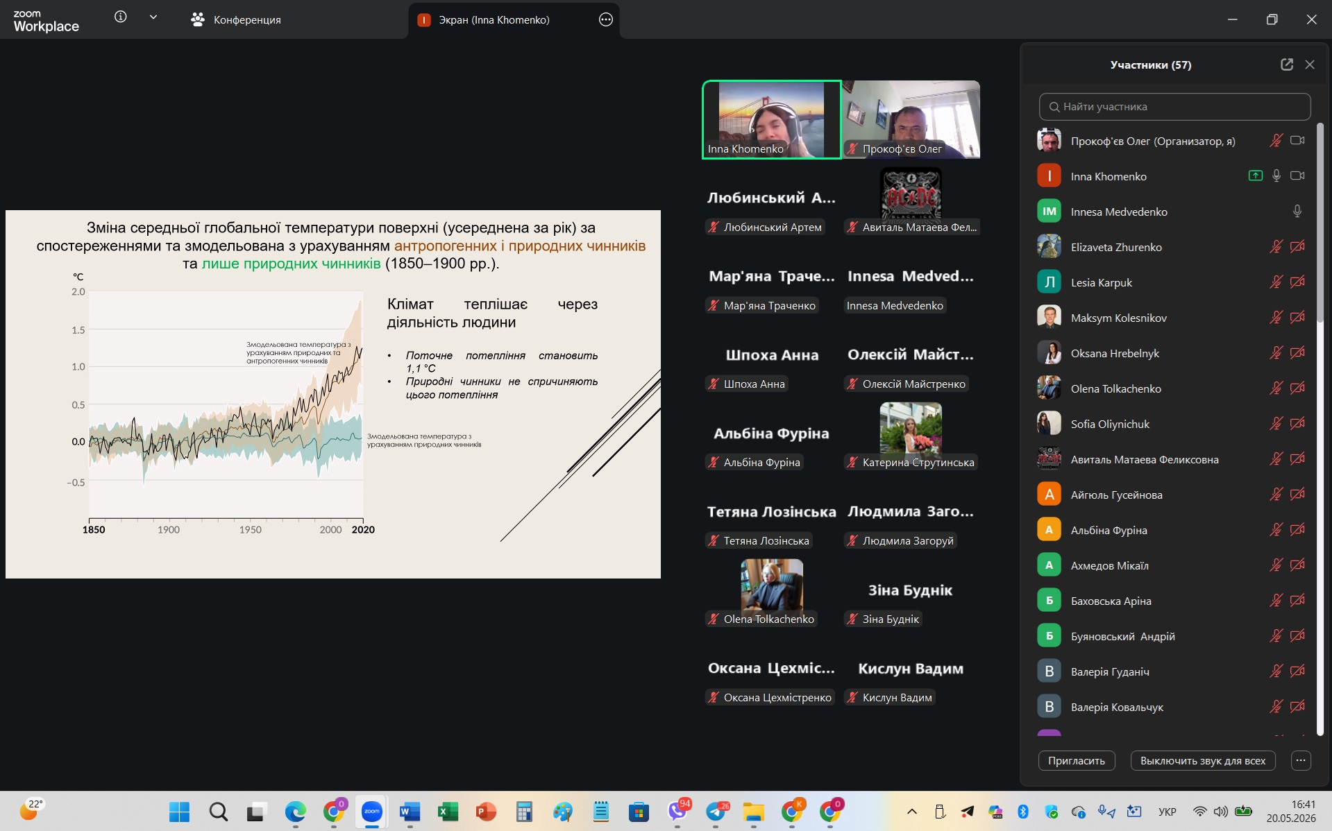Open PowerPoint from the taskbar
Image resolution: width=1332 pixels, height=831 pixels.
click(486, 812)
